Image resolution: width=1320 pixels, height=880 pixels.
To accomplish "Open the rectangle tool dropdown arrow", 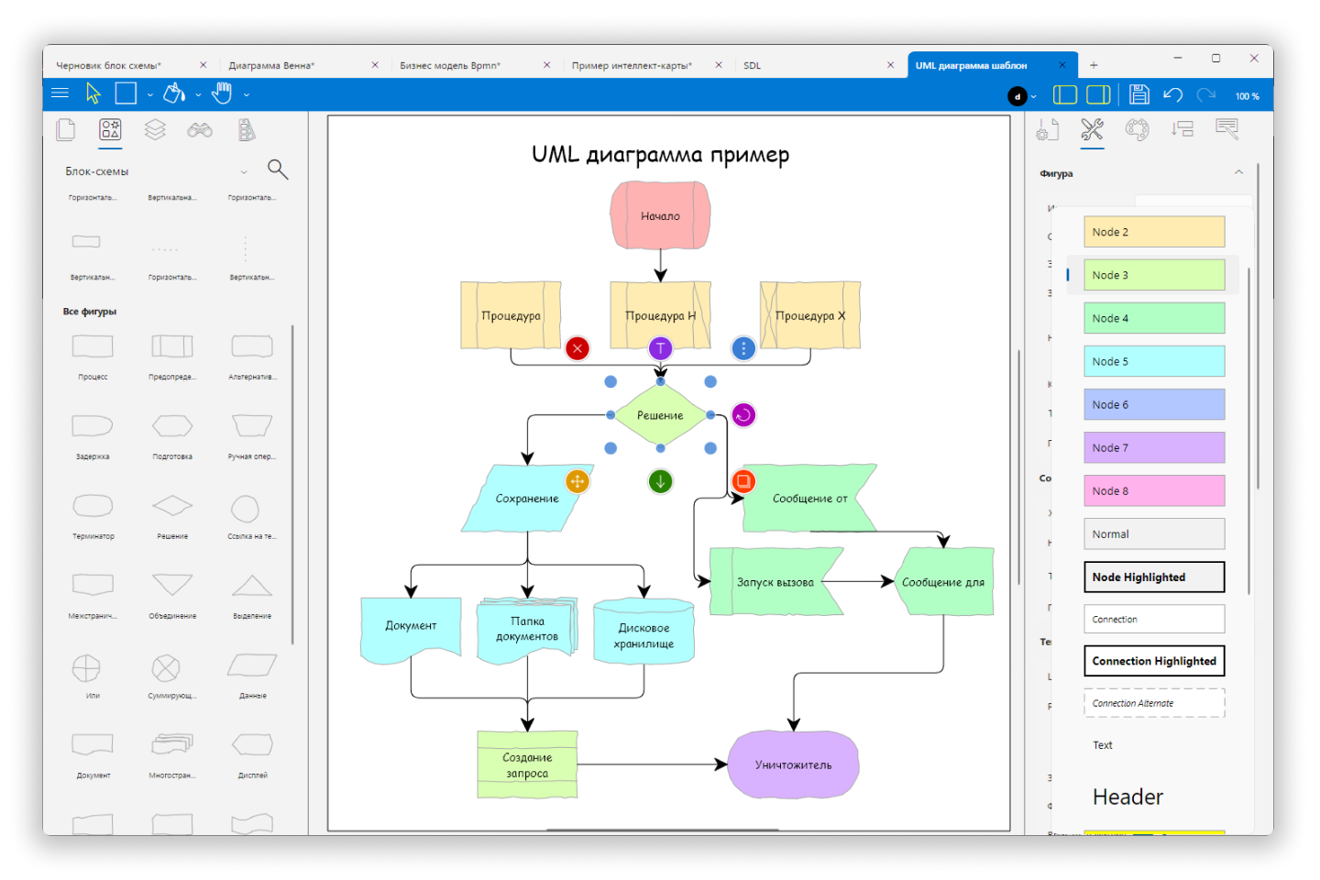I will 149,94.
